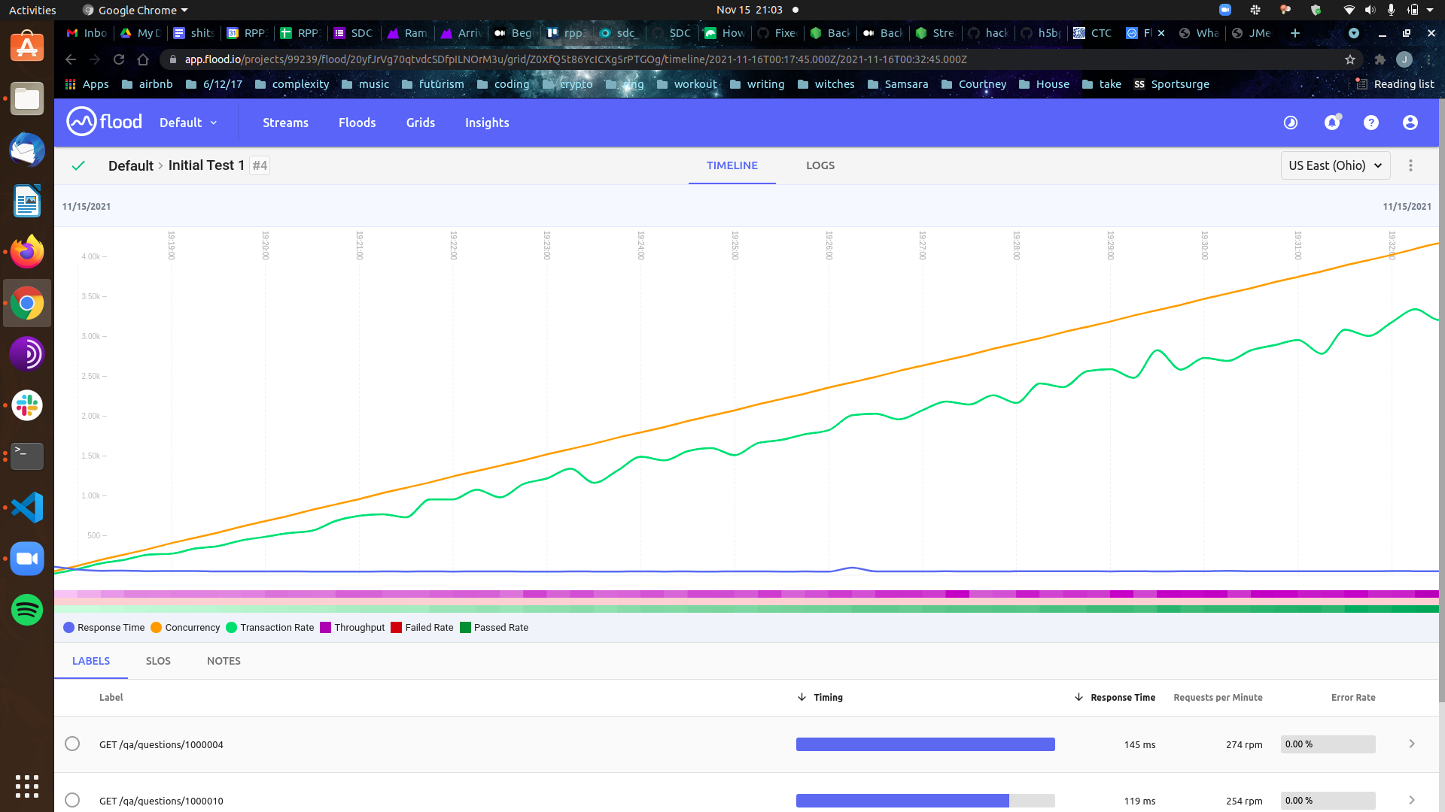Viewport: 1445px width, 812px height.
Task: Open the Sportsurge bookmark
Action: (1171, 84)
